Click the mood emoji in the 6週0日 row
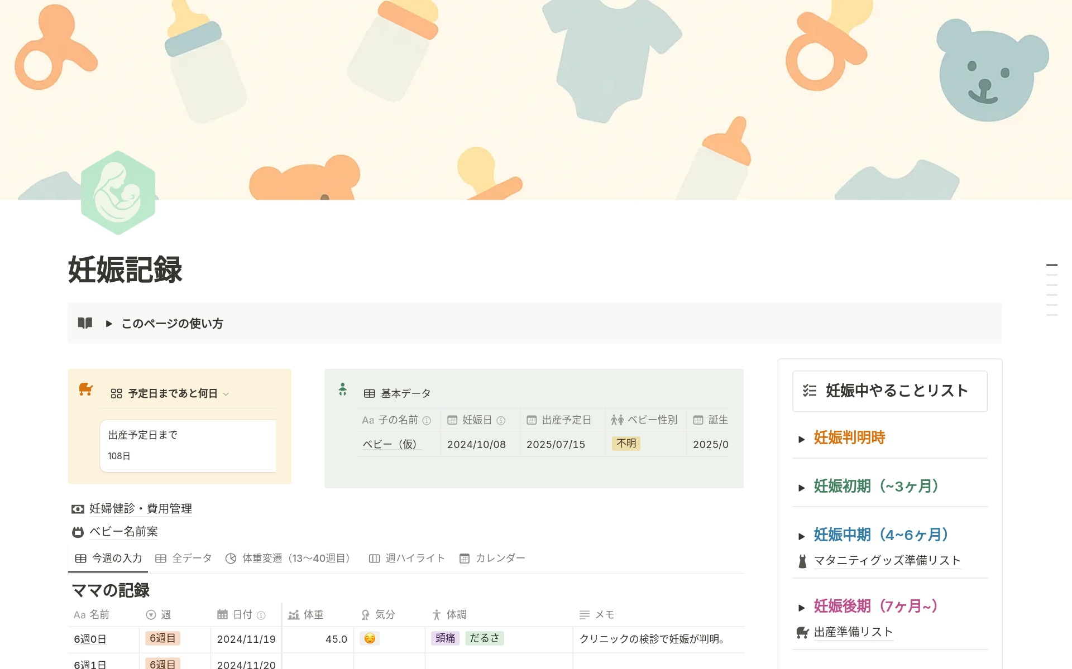The width and height of the screenshot is (1072, 669). (370, 638)
